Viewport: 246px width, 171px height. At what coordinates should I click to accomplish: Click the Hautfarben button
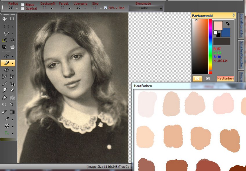point(225,79)
